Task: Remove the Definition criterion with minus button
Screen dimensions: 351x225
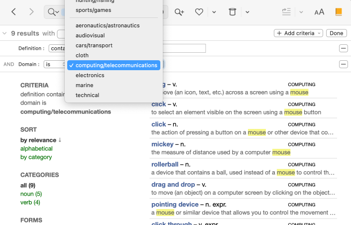Action: coord(343,48)
